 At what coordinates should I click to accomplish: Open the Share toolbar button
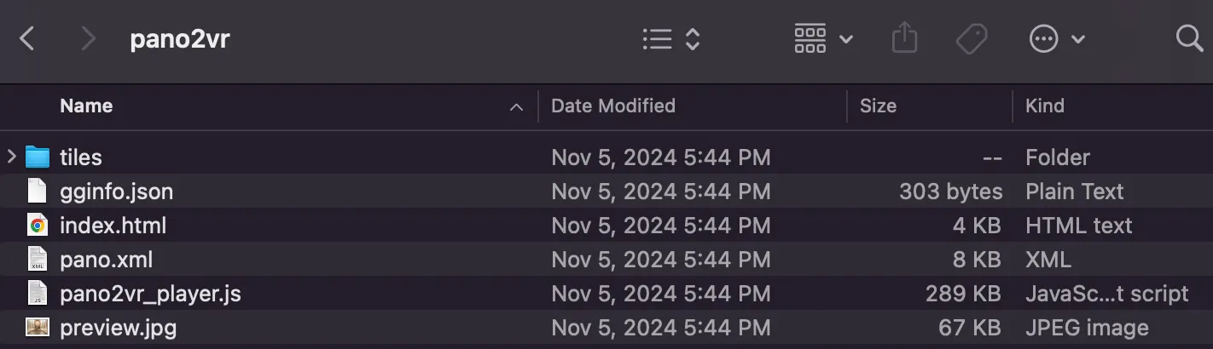904,38
